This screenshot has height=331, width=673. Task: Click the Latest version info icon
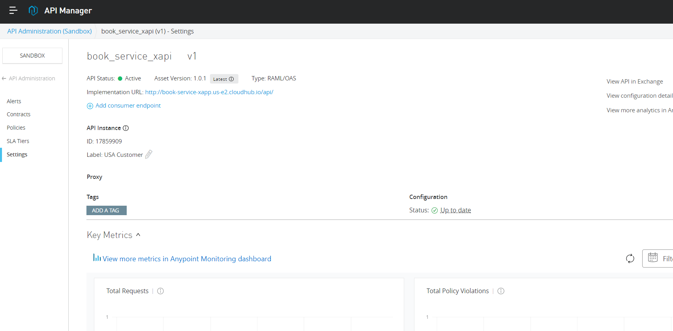(x=231, y=79)
